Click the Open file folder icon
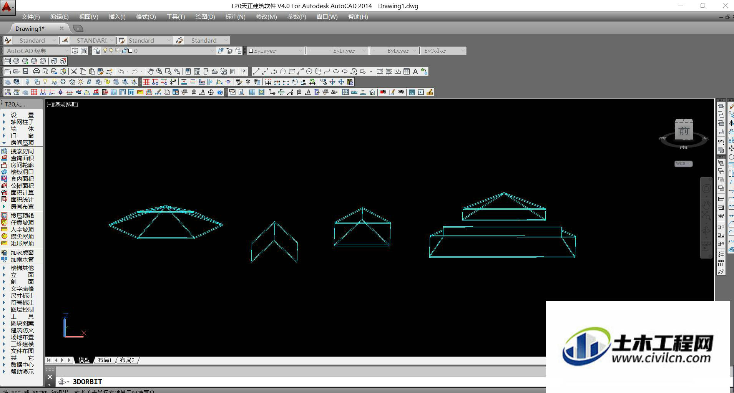 click(x=16, y=71)
